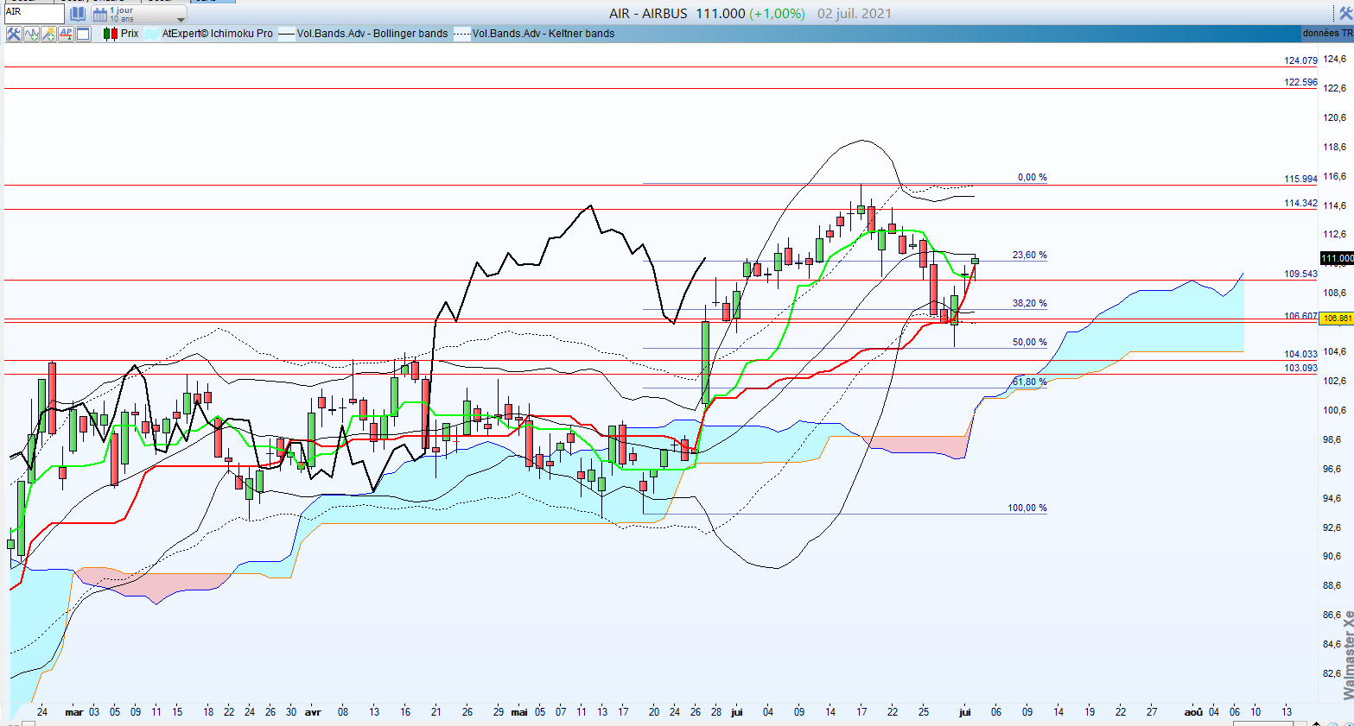
Task: Click the 02 juil. 2021 date in title
Action: 855,13
